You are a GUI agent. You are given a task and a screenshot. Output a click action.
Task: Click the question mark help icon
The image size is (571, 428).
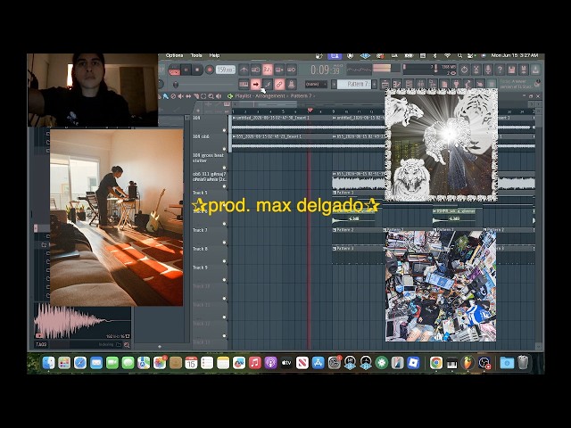click(500, 70)
